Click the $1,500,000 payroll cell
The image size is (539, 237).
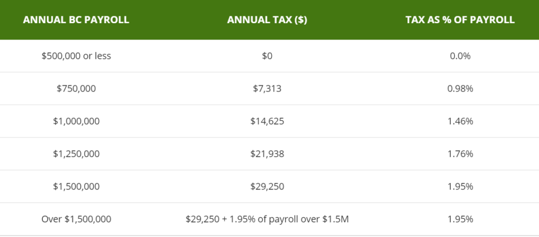[76, 186]
